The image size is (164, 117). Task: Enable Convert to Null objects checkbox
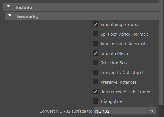tap(95, 72)
